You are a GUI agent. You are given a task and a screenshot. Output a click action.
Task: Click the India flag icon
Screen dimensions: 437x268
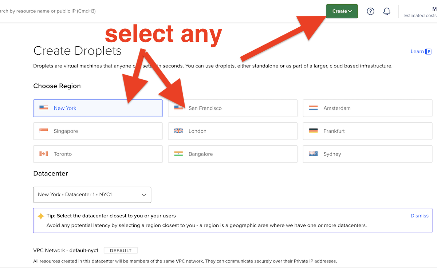pyautogui.click(x=178, y=154)
